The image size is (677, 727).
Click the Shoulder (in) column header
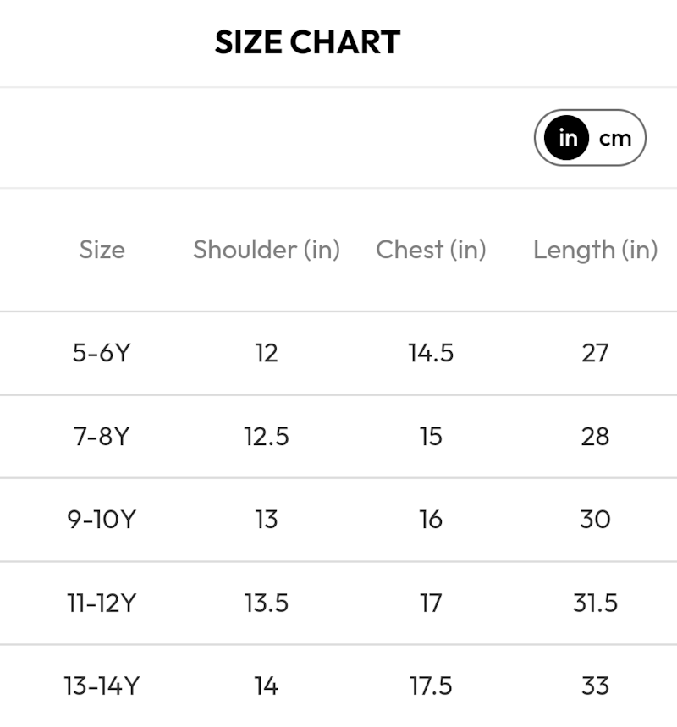coord(267,250)
